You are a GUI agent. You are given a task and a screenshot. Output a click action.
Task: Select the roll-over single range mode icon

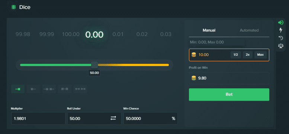(x=33, y=89)
